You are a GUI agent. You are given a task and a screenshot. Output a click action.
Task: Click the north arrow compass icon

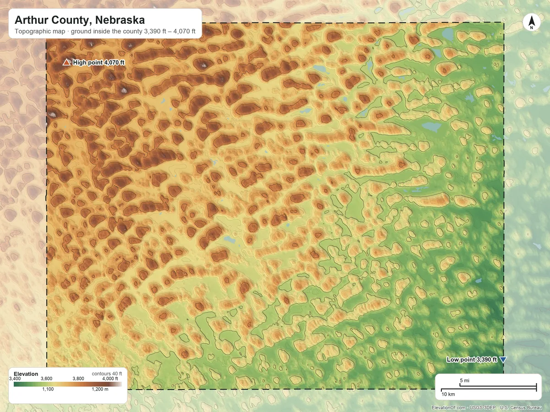531,22
